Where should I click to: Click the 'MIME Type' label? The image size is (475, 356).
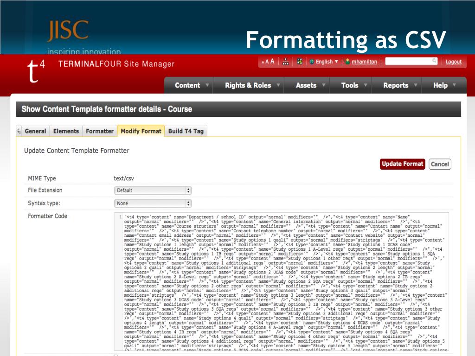(x=42, y=178)
